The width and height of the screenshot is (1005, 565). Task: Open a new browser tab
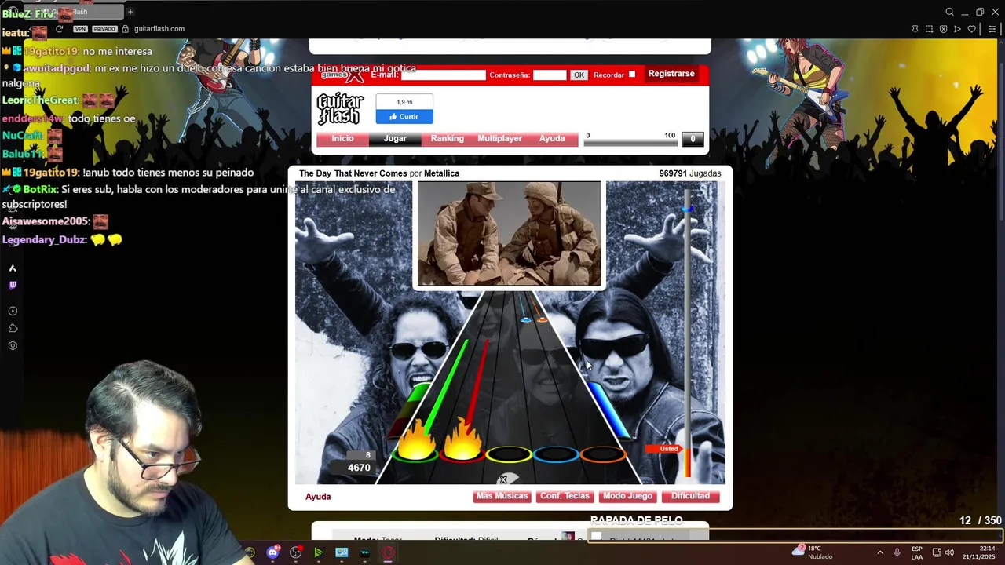(x=130, y=12)
